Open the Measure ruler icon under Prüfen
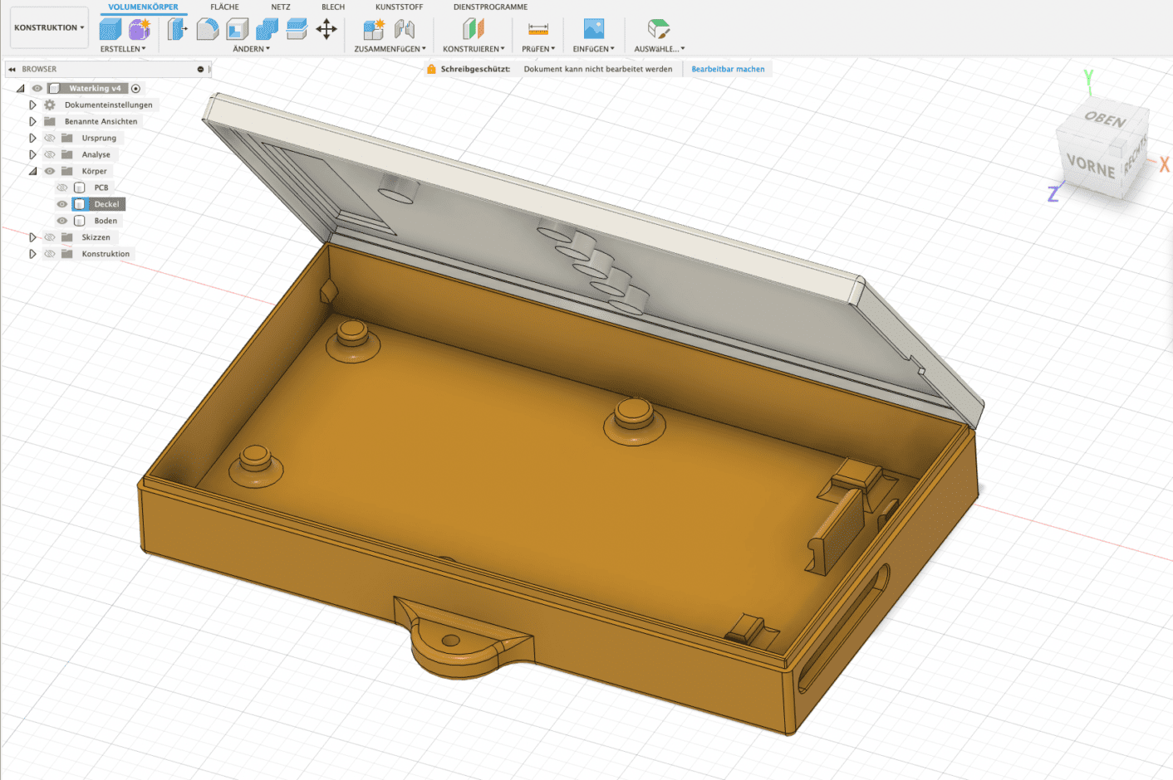 538,29
